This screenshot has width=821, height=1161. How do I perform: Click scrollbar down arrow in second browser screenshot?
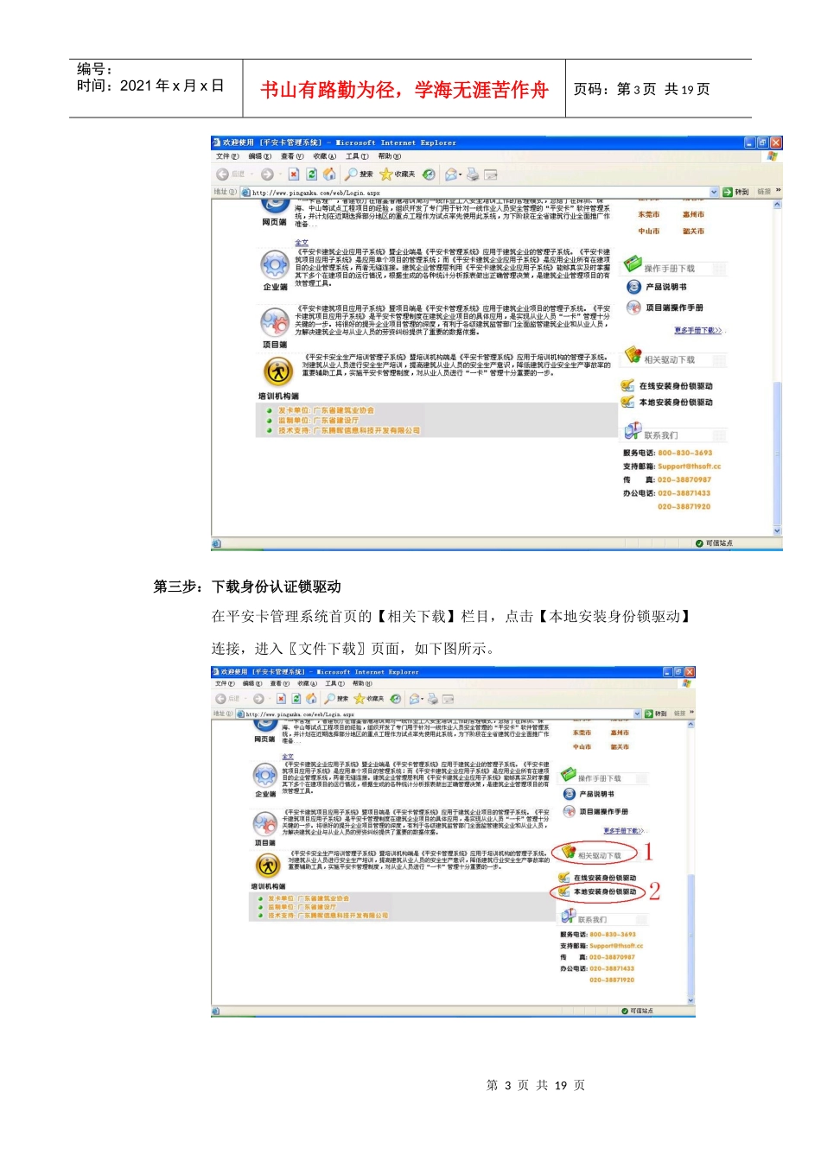click(x=691, y=1000)
